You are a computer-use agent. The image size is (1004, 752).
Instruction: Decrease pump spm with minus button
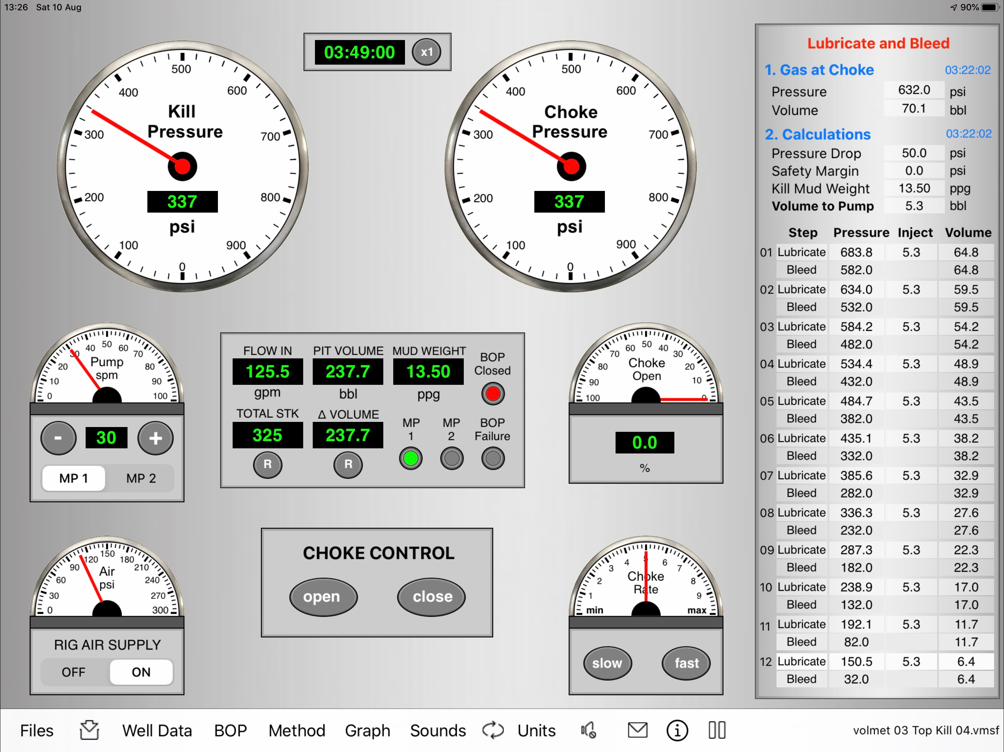pyautogui.click(x=58, y=438)
